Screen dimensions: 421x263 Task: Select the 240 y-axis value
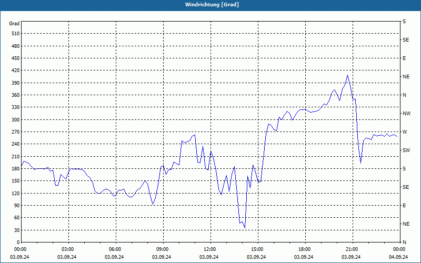point(16,144)
